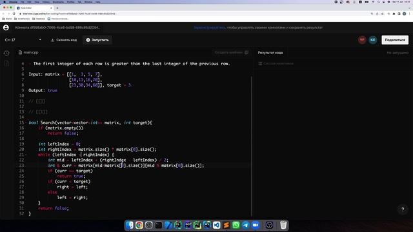Open the Bookmarks menu in menu bar
The image size is (413, 232).
click(58, 2)
